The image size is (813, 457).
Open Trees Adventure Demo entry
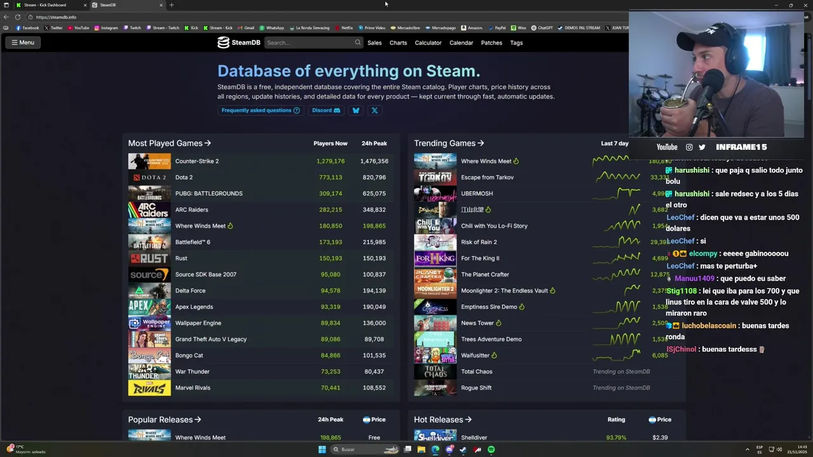point(492,339)
